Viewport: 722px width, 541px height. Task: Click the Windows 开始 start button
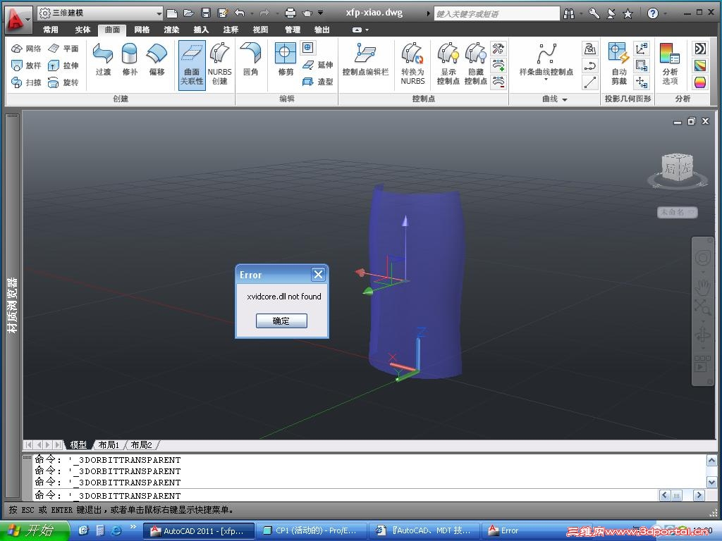[x=34, y=530]
